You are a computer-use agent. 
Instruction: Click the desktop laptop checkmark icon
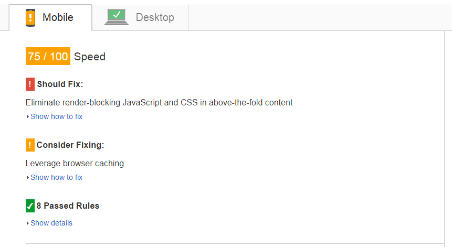(x=116, y=17)
